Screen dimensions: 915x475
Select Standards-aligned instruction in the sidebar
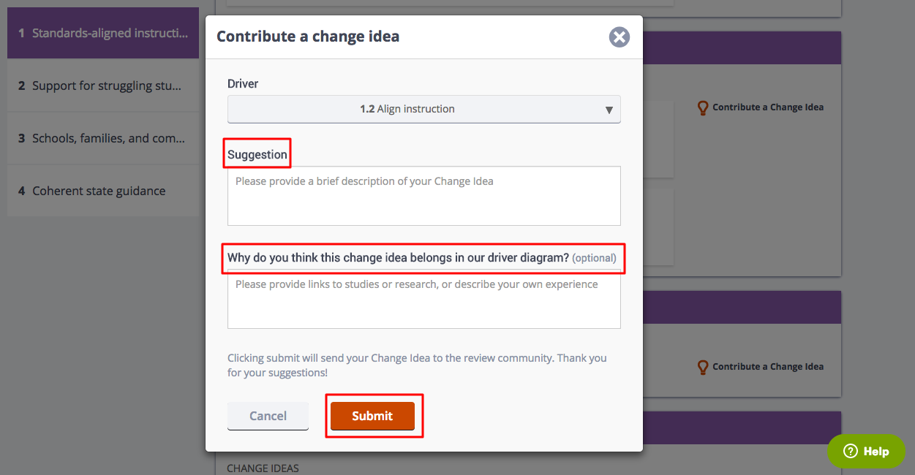(x=103, y=33)
